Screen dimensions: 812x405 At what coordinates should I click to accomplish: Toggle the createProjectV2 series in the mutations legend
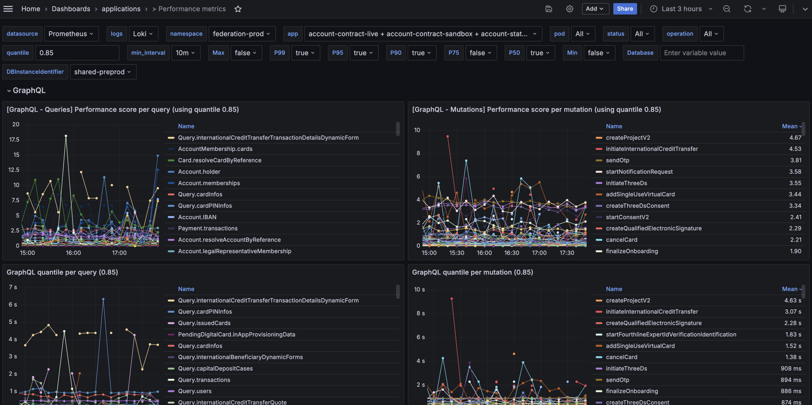point(628,138)
